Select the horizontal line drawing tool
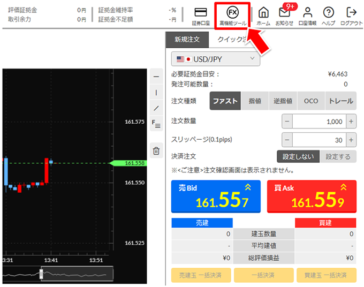 (x=156, y=77)
